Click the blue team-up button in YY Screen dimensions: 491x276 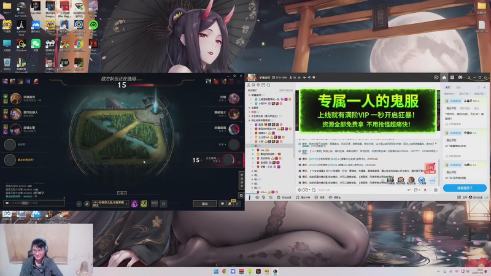[465, 188]
